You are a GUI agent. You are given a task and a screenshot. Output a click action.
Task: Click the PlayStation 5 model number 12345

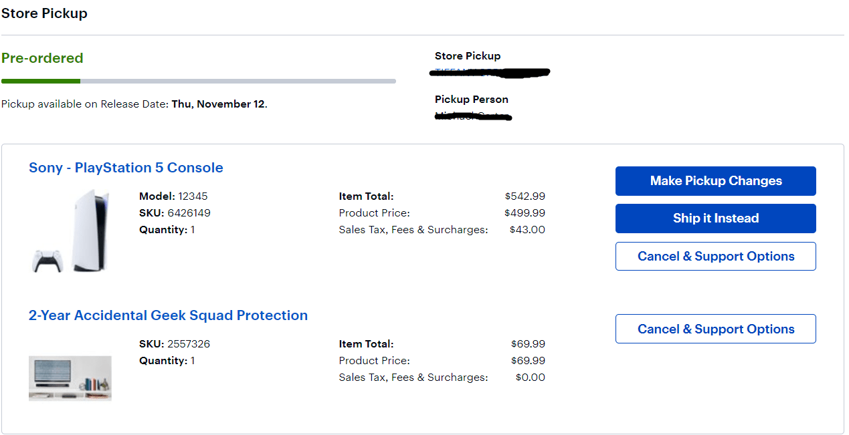pyautogui.click(x=193, y=196)
